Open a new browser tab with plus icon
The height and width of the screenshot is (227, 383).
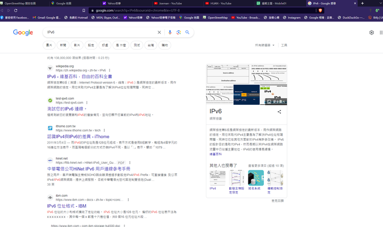(362, 3)
